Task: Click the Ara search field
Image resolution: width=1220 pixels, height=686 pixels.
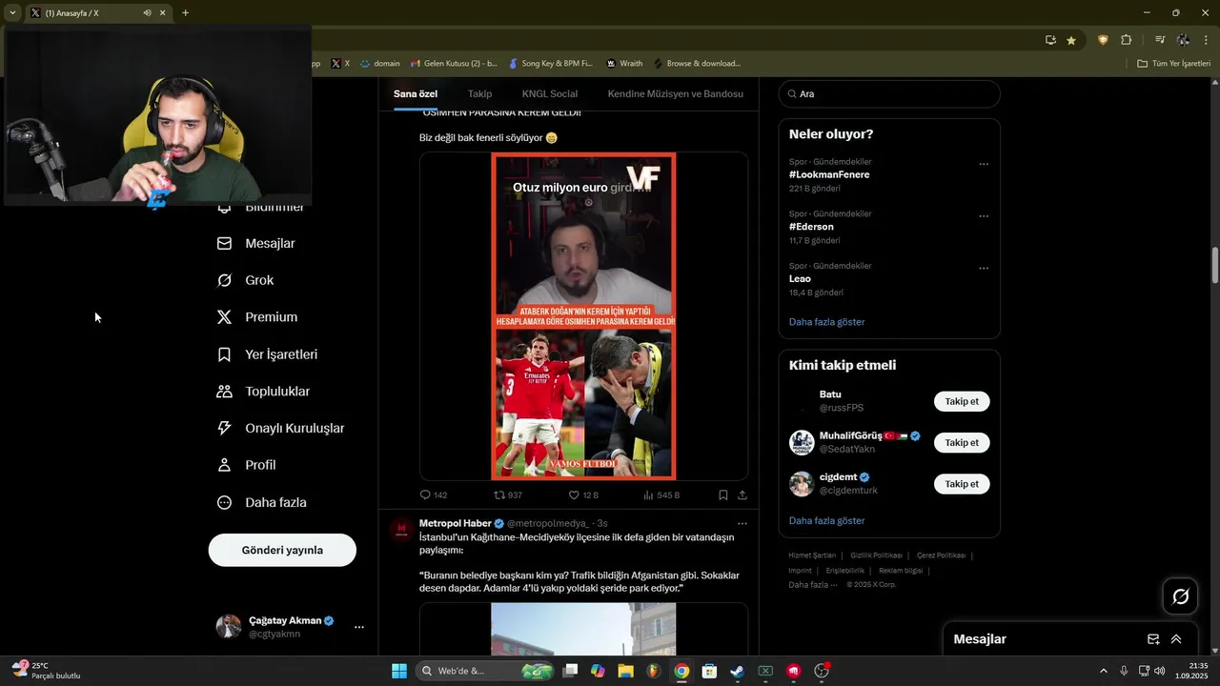Action: coord(889,94)
